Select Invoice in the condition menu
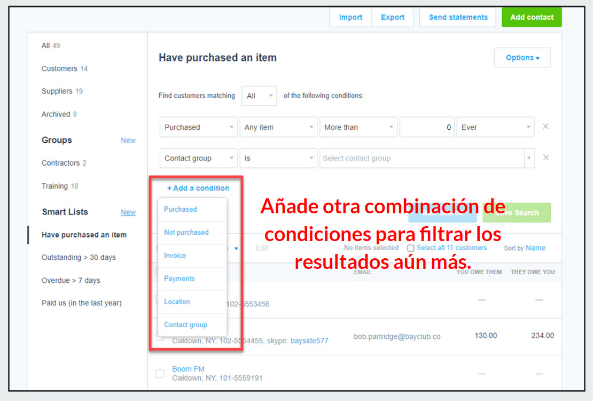Screen dimensions: 593x401 point(175,256)
